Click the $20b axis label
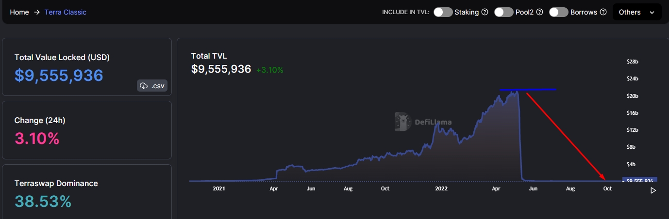Screen dimensions: 669x219 [x=632, y=96]
